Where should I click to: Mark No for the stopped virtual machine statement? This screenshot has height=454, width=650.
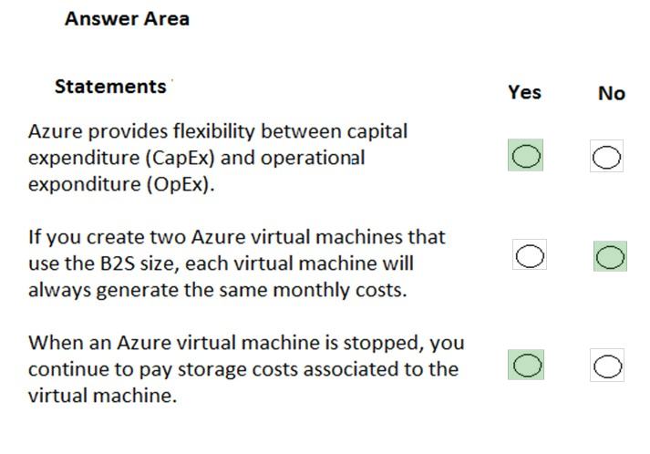pos(606,366)
